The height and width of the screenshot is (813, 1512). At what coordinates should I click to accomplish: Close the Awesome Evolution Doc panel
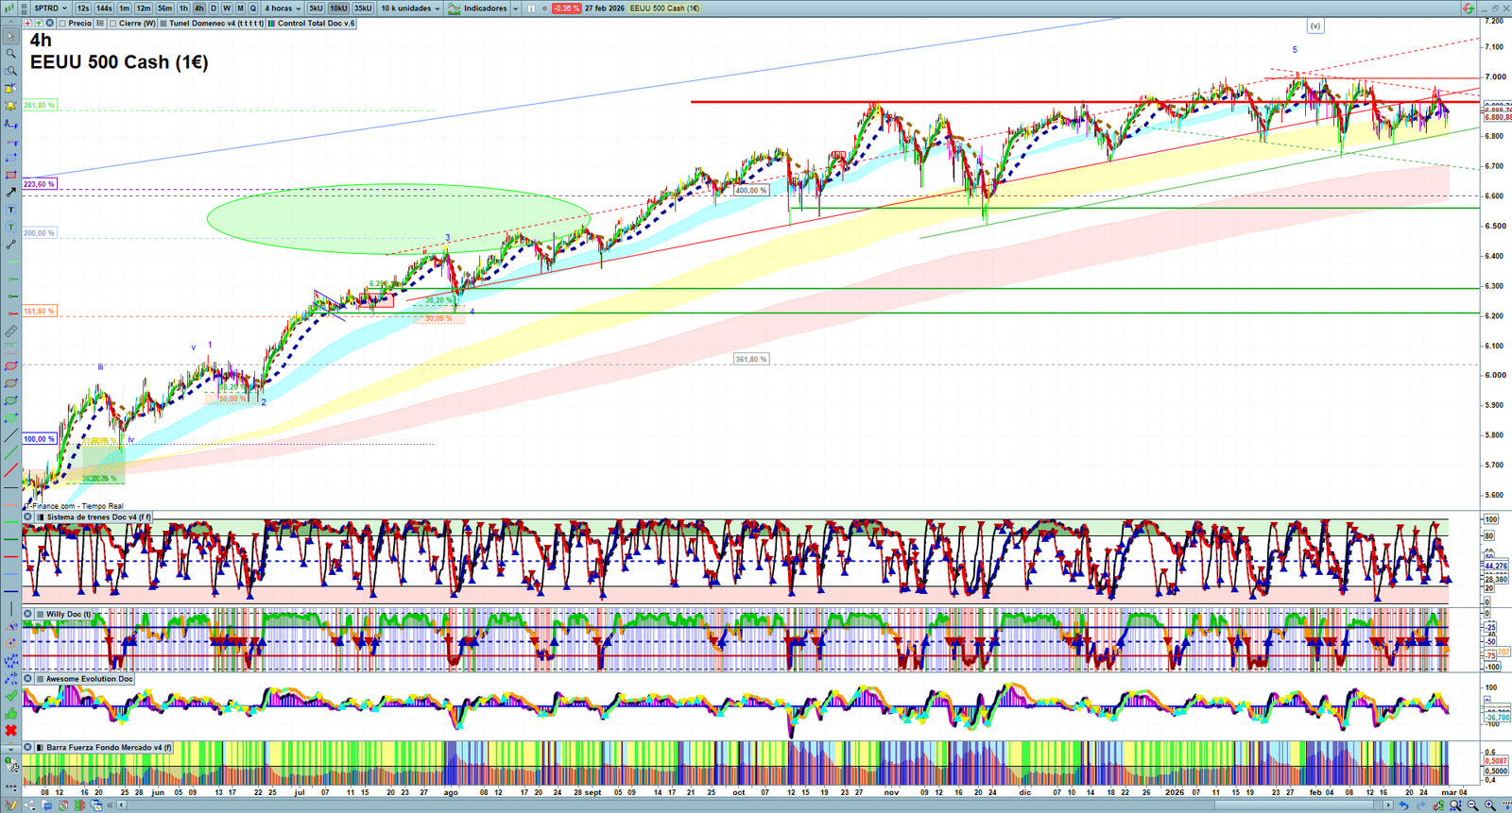click(28, 679)
